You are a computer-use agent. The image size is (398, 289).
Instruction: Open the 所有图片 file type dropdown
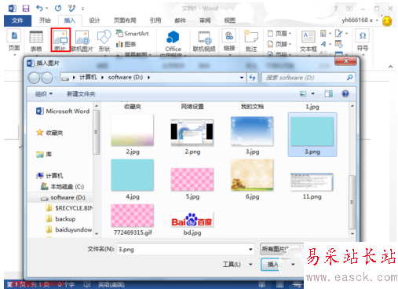(282, 249)
